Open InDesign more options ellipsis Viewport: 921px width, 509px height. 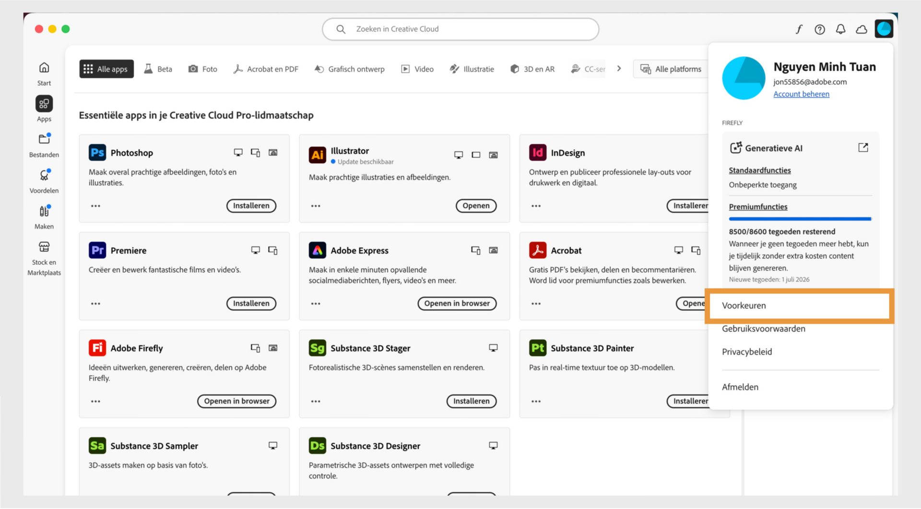coord(536,206)
